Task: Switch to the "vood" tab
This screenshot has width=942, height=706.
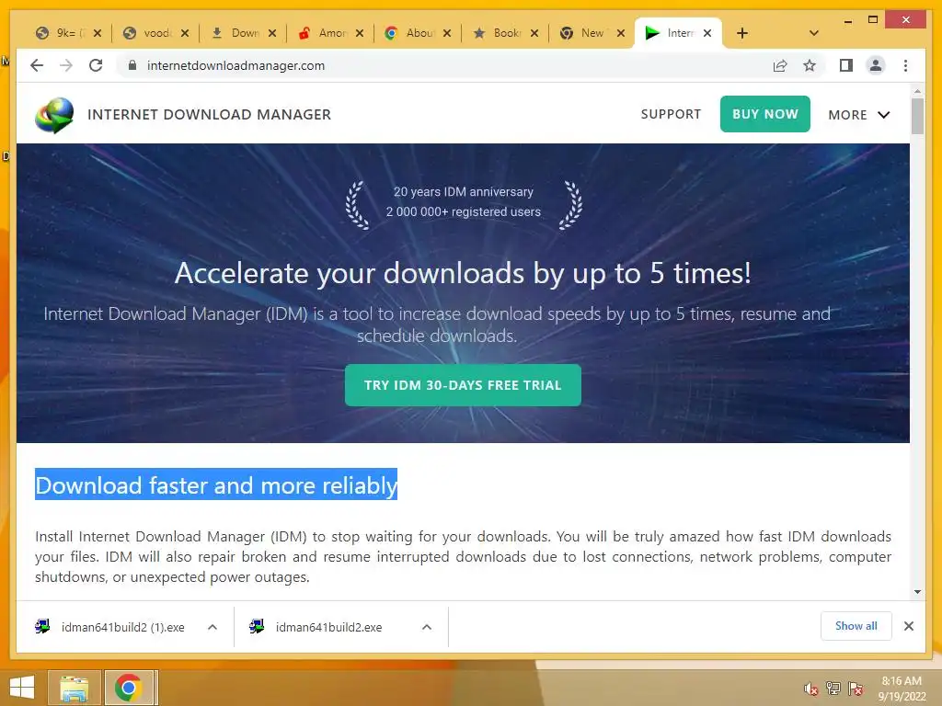Action: click(150, 33)
